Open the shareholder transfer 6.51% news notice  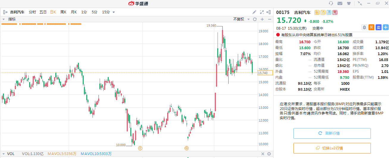[x=317, y=35]
